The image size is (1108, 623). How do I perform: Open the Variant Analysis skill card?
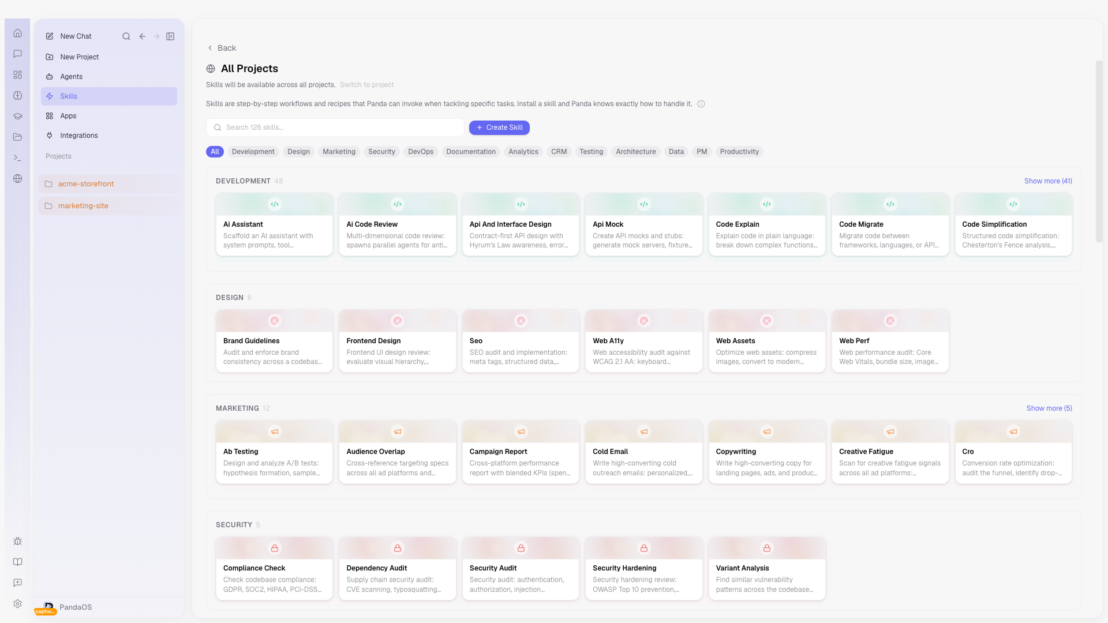click(x=767, y=568)
